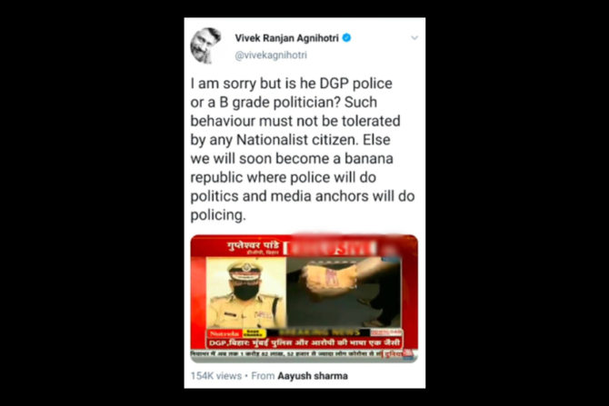This screenshot has height=406, width=609.
Task: Click the 'policing.' last line of tweet
Action: click(218, 215)
